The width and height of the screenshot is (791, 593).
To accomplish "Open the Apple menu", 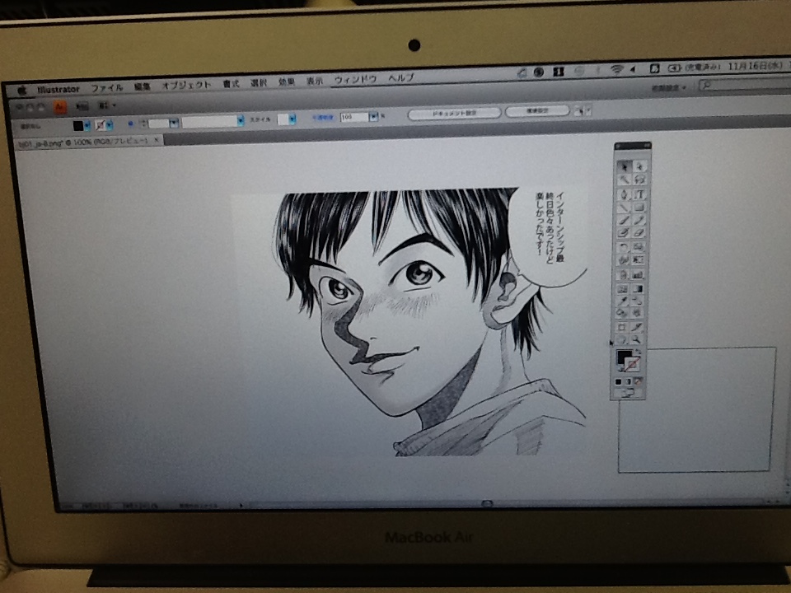I will point(21,91).
